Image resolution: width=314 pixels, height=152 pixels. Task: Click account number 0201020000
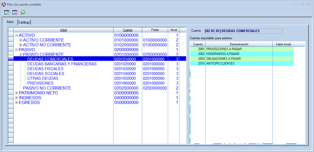point(125,64)
